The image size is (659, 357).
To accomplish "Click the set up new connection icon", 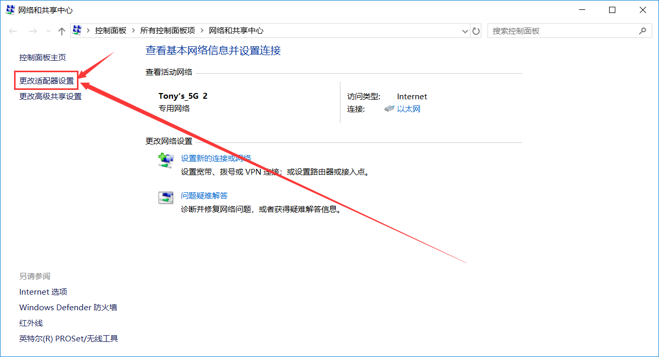I will [x=166, y=160].
